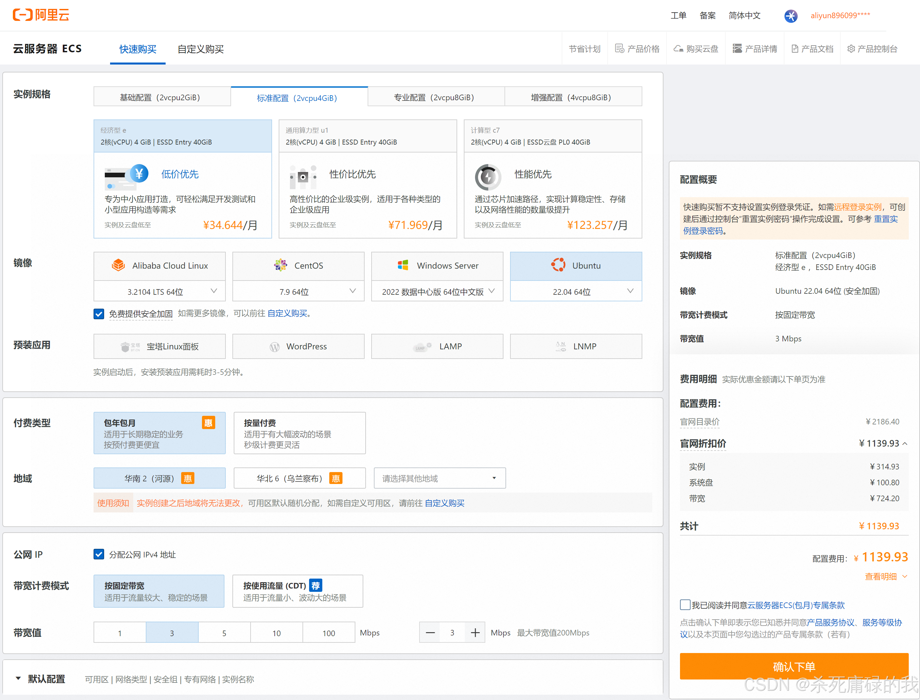Switch to 快速购买 tab

pyautogui.click(x=138, y=49)
